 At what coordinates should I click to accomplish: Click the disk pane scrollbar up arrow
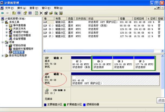(163, 56)
